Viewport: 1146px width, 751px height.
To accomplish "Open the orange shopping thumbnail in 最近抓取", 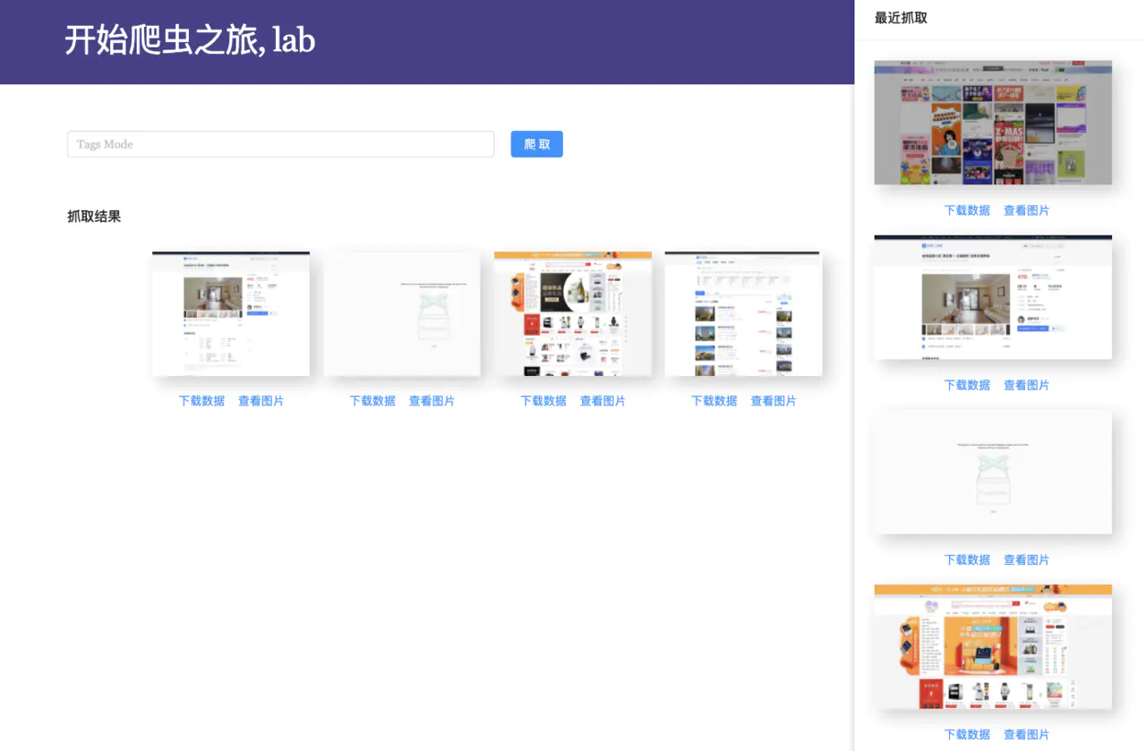I will 993,646.
